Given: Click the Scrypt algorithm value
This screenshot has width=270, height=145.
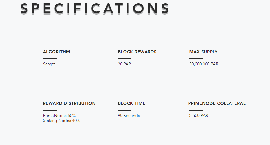Looking at the screenshot, I should click(x=49, y=64).
